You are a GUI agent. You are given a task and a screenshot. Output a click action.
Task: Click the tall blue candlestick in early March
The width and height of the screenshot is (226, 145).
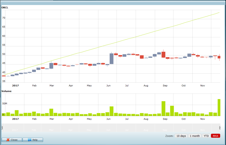tap(51, 66)
